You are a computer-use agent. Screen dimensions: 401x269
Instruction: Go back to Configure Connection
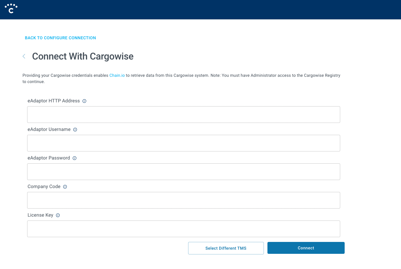pyautogui.click(x=60, y=38)
